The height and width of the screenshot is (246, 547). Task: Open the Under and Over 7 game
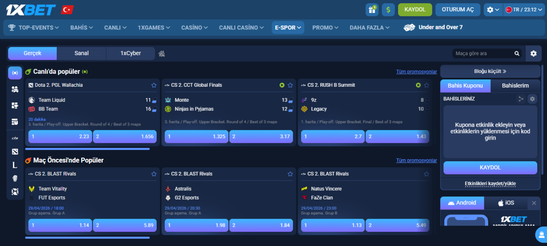click(433, 27)
